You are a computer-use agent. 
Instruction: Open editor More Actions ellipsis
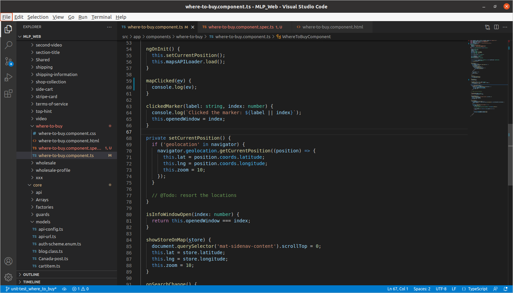(505, 27)
